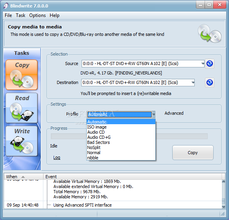
Task: Click the copy media illustration in header
Action: pyautogui.click(x=210, y=34)
